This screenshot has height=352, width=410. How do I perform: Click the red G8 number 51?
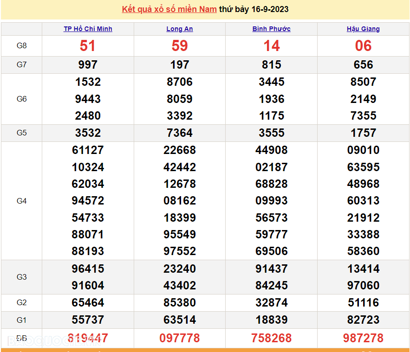pos(88,45)
